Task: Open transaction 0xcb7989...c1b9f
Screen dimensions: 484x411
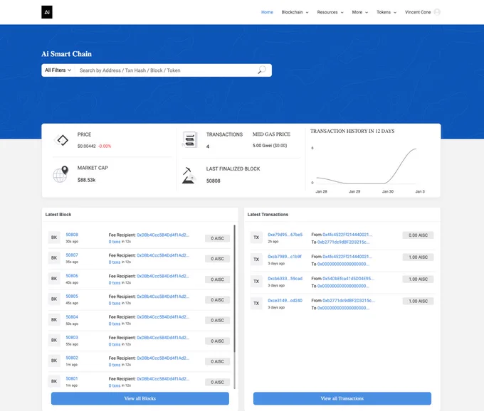Action: [x=285, y=257]
